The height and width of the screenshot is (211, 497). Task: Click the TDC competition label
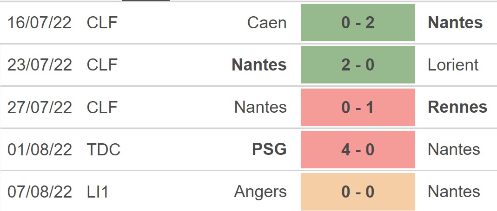(103, 149)
